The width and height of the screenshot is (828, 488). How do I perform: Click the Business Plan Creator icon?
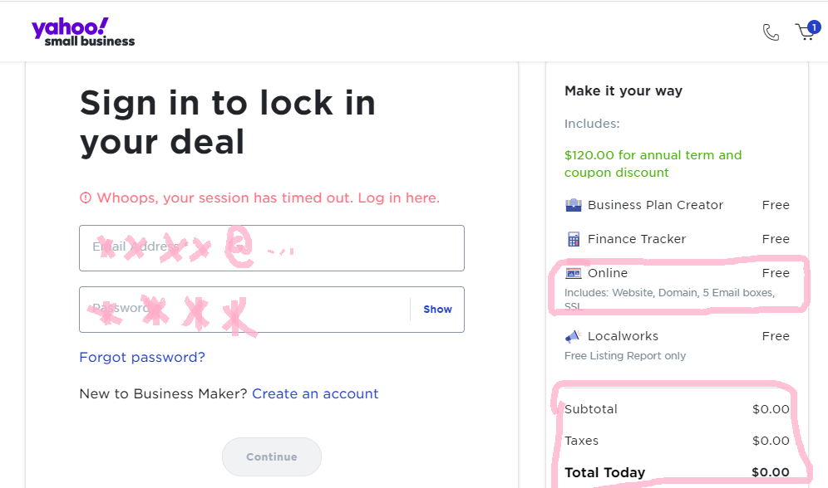pyautogui.click(x=573, y=205)
